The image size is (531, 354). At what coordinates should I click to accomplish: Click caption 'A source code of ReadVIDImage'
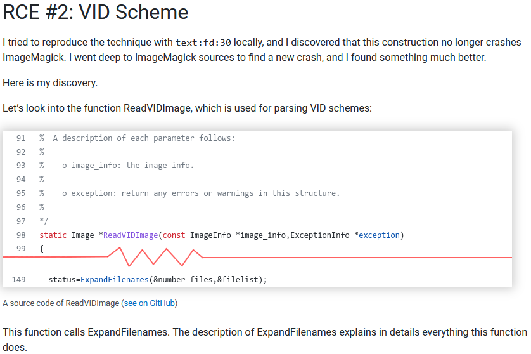[x=61, y=303]
